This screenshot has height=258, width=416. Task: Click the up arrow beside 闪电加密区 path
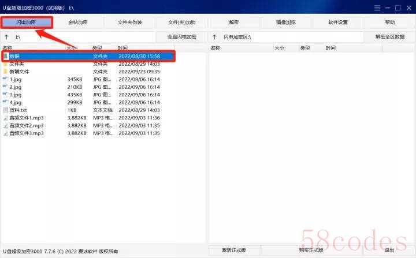(214, 37)
